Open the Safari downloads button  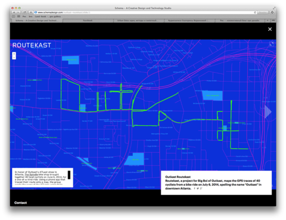click(x=272, y=12)
